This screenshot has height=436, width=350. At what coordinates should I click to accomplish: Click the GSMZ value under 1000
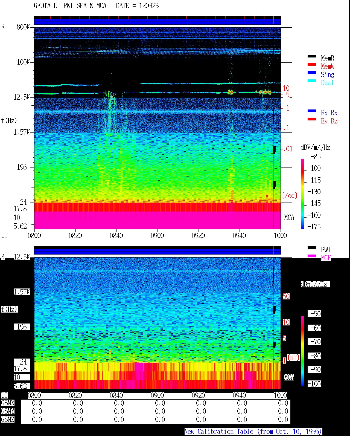(283, 419)
